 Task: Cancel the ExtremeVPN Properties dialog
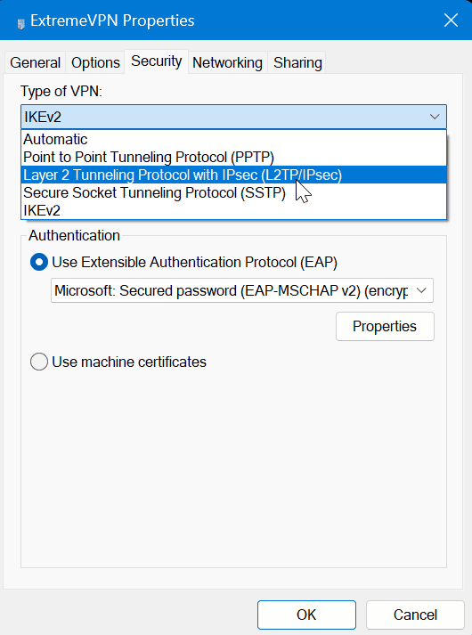tap(415, 615)
